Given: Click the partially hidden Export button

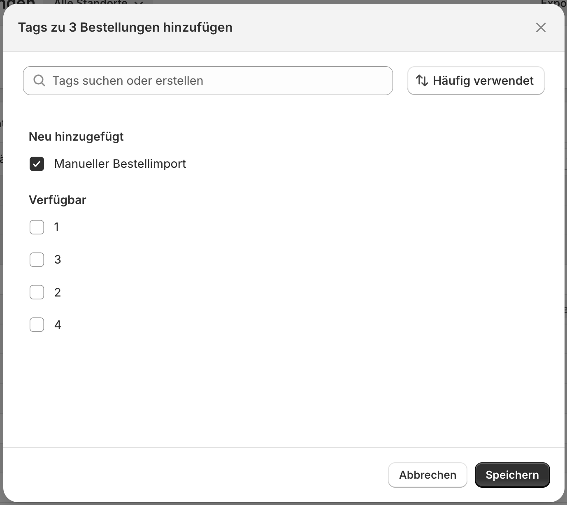Looking at the screenshot, I should pyautogui.click(x=553, y=2).
